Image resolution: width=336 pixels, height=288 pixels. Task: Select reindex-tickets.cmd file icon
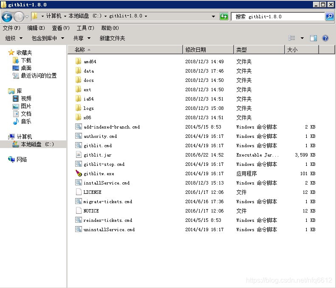tap(79, 220)
